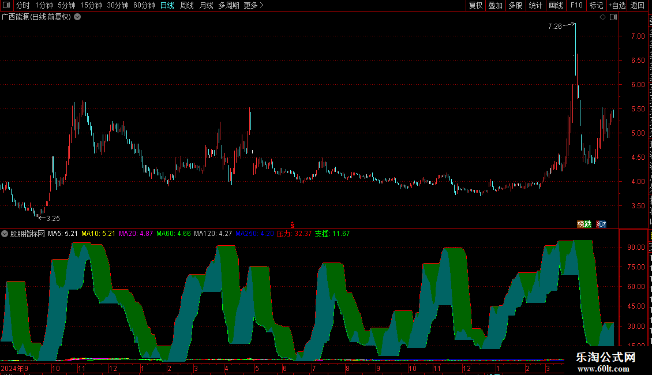Open 多周期 multi-period view
Image resolution: width=652 pixels, height=375 pixels.
point(228,5)
